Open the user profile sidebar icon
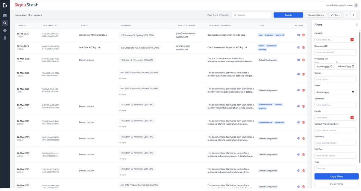361x191 pixels. [x=5, y=38]
